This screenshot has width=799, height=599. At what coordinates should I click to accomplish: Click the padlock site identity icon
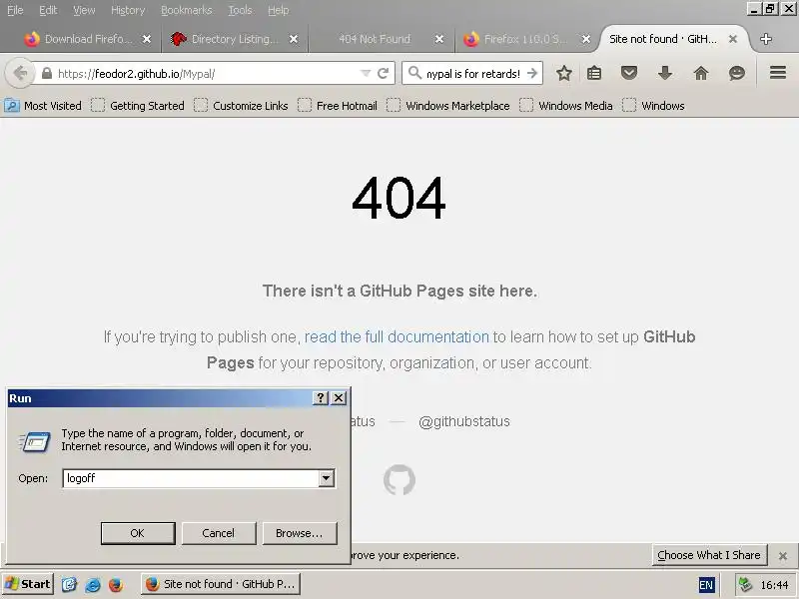coord(46,73)
